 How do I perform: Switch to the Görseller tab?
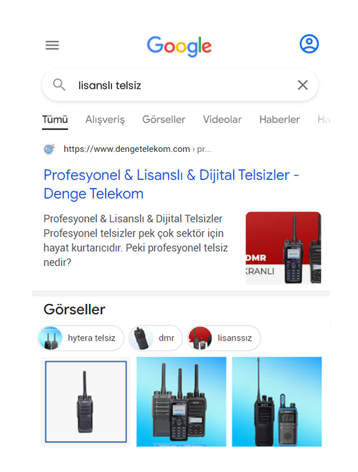click(164, 120)
